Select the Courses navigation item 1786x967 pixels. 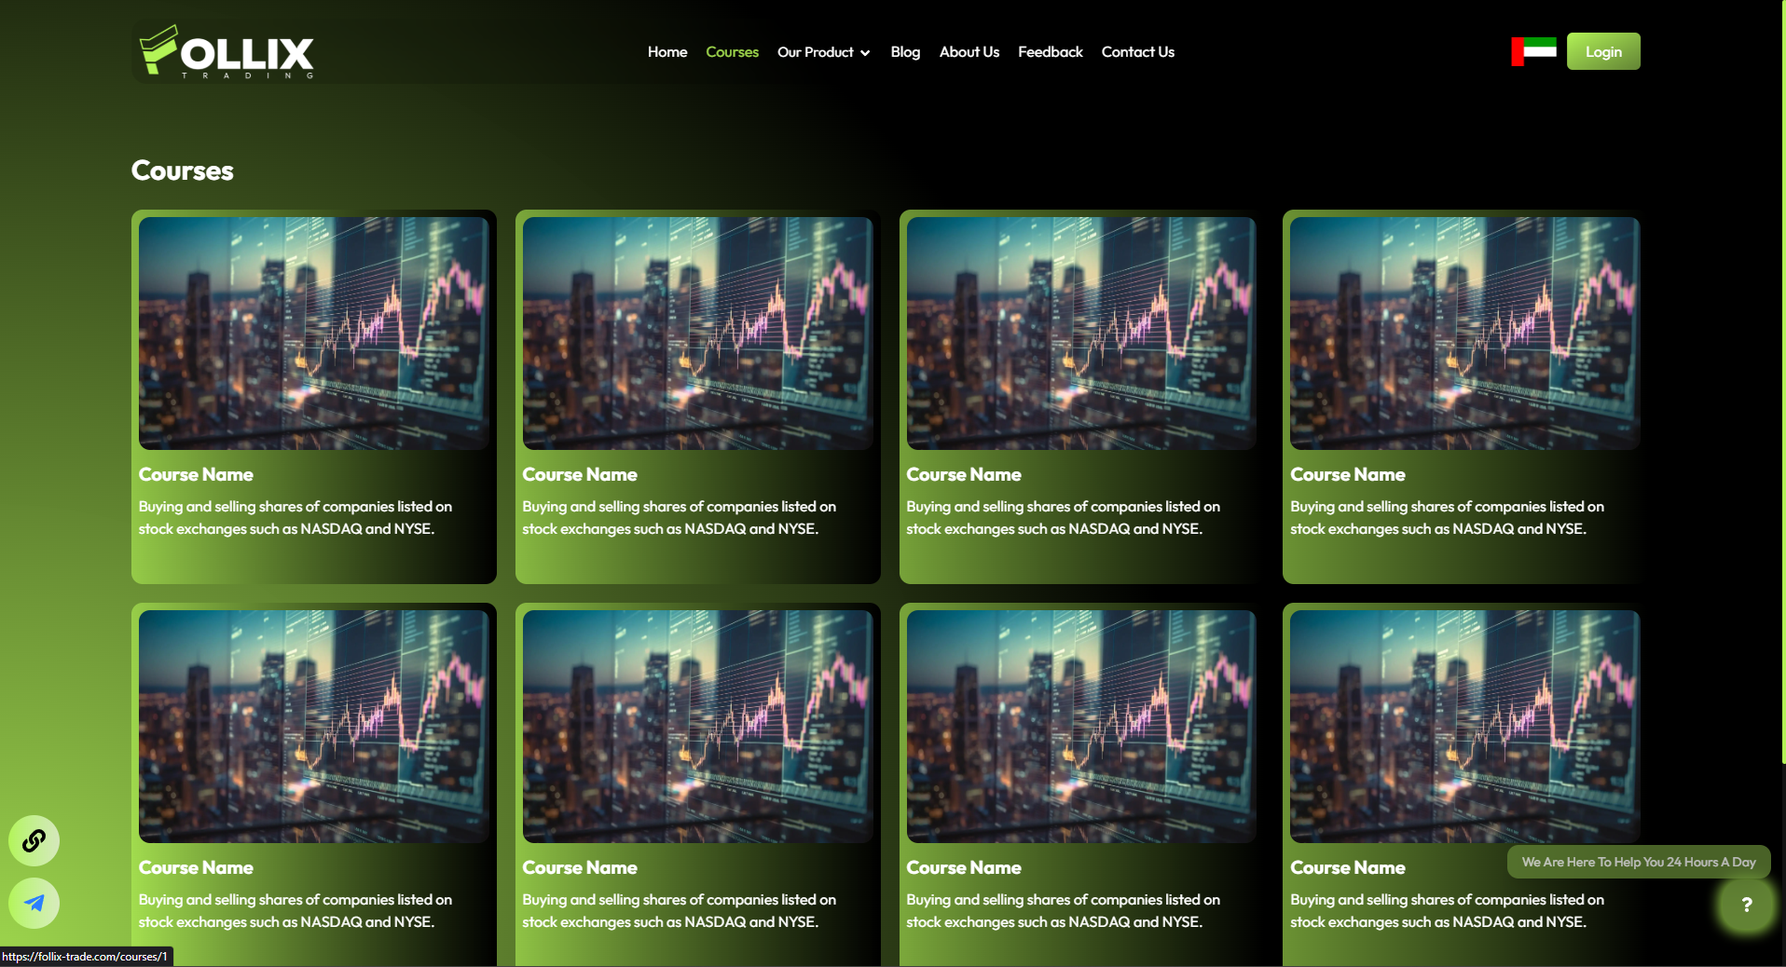(x=732, y=52)
